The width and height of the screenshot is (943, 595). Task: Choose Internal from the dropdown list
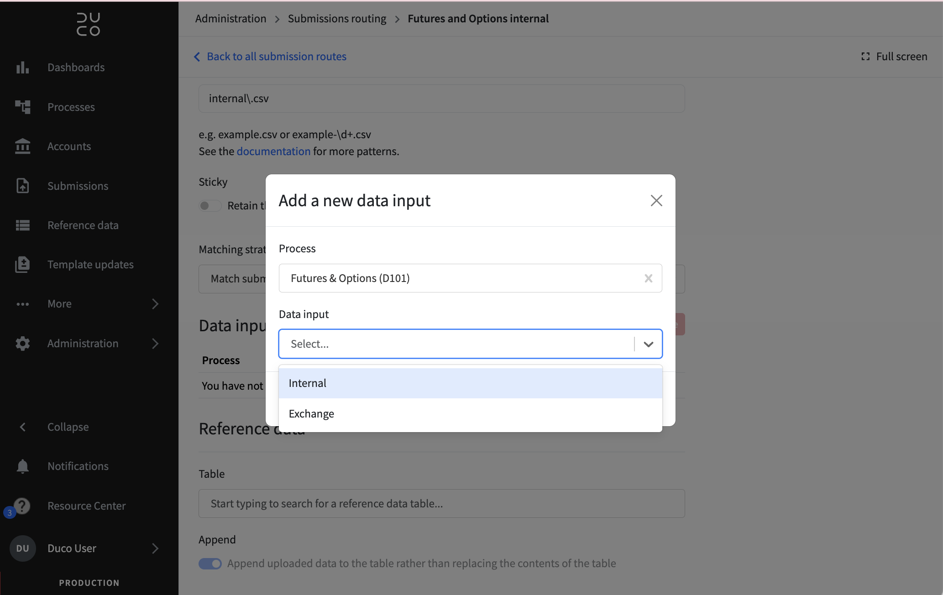click(x=470, y=383)
